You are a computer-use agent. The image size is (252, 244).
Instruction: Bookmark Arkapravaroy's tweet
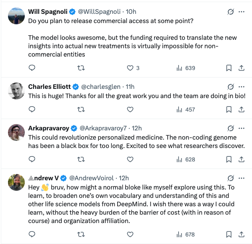229,159
